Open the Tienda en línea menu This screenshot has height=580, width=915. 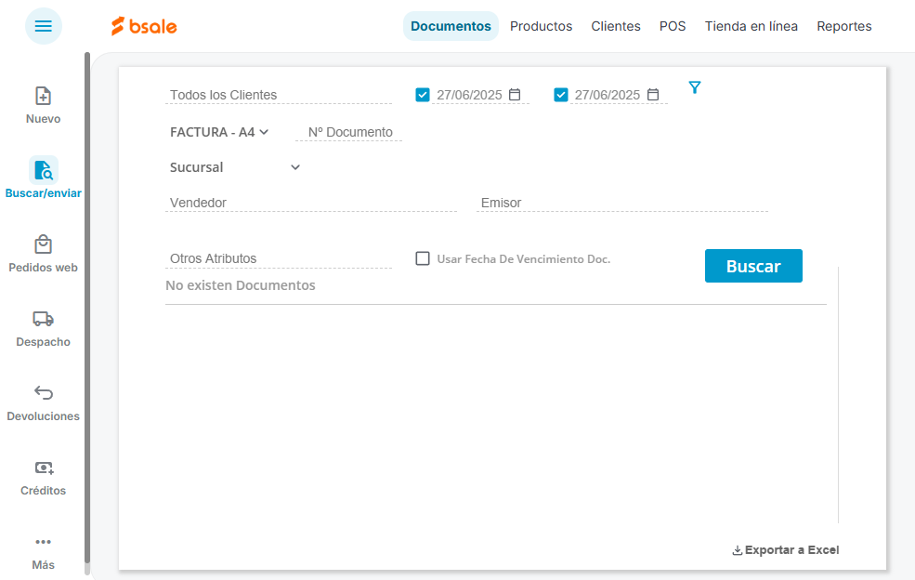click(x=751, y=26)
